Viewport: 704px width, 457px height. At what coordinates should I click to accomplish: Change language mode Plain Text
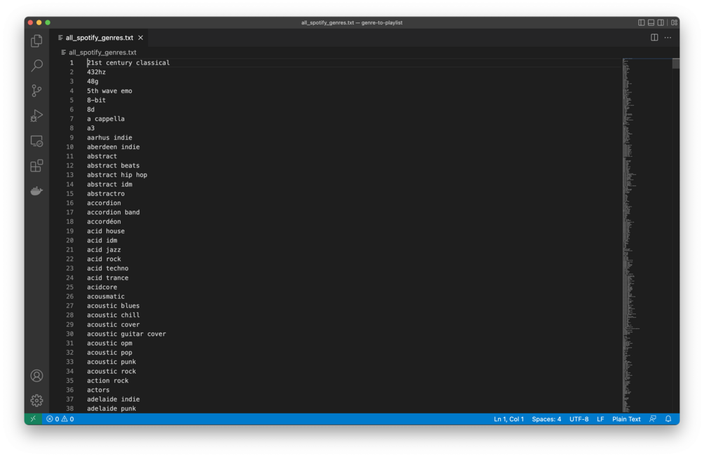[626, 419]
